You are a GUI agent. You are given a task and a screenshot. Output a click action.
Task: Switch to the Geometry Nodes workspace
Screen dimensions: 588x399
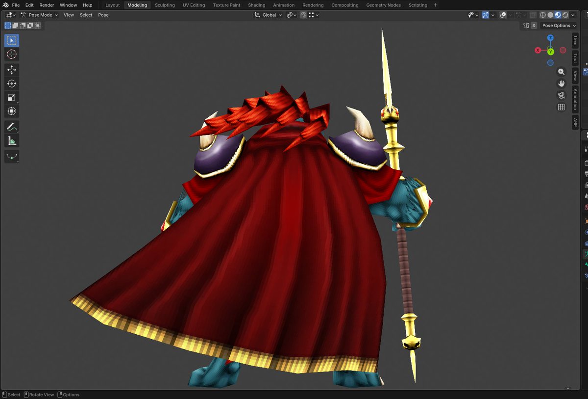[x=383, y=5]
